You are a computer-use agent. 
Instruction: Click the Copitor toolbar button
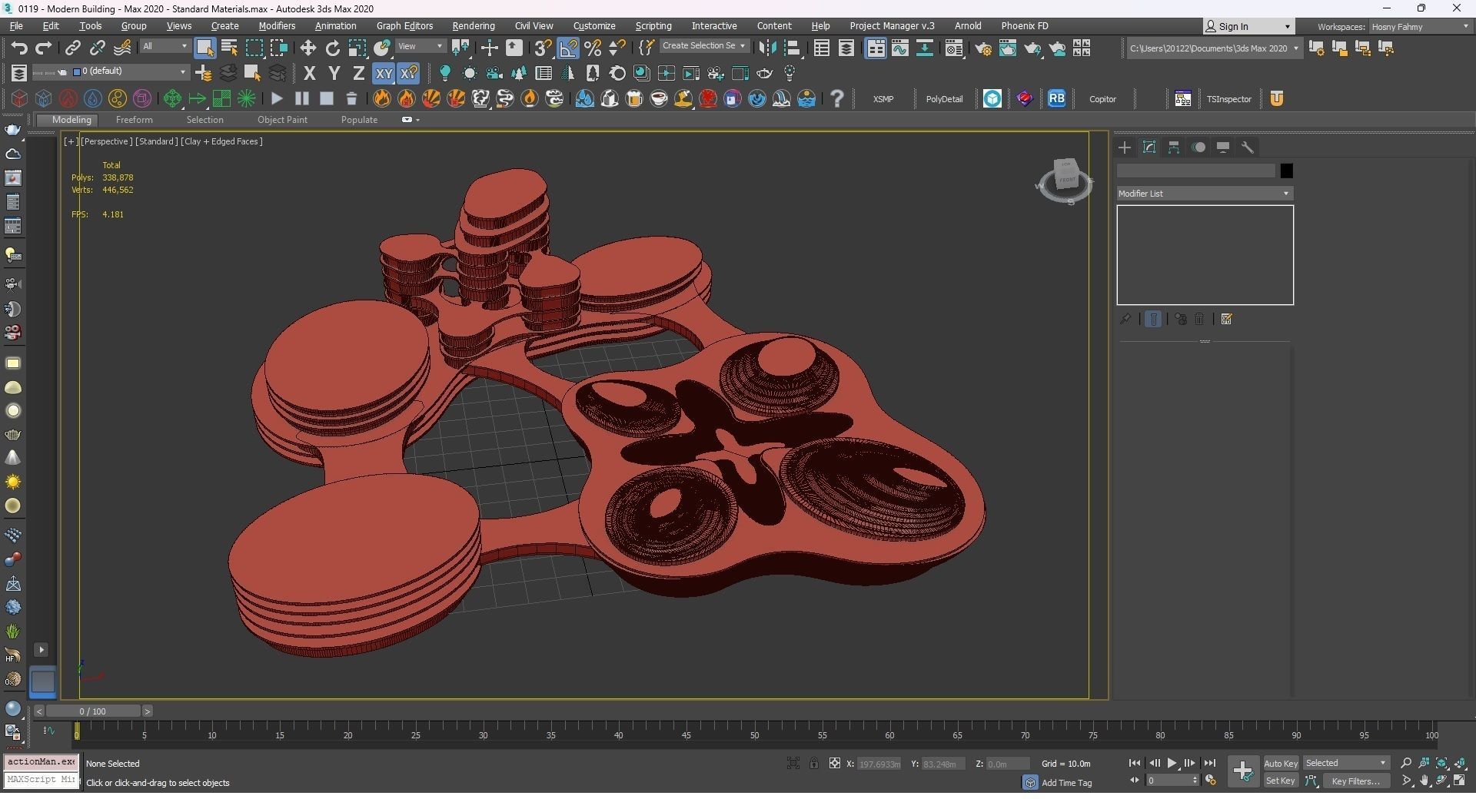point(1102,99)
